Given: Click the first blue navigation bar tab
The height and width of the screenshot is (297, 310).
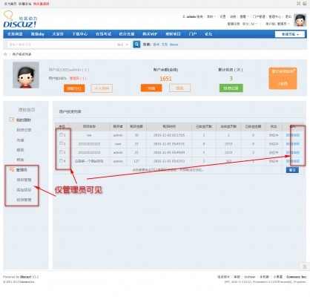Looking at the screenshot, I should pyautogui.click(x=15, y=34).
